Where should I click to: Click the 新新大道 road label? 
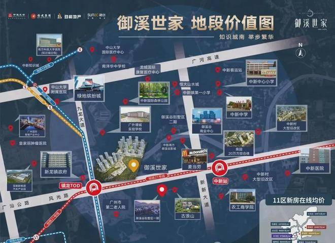pos(204,193)
